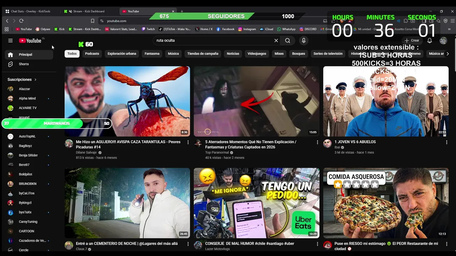This screenshot has height=256, width=456.
Task: Open the account avatar menu
Action: (x=443, y=41)
